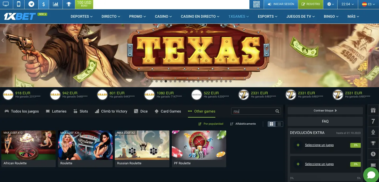Expand the Directo menu
This screenshot has height=182, width=379.
pos(111,16)
